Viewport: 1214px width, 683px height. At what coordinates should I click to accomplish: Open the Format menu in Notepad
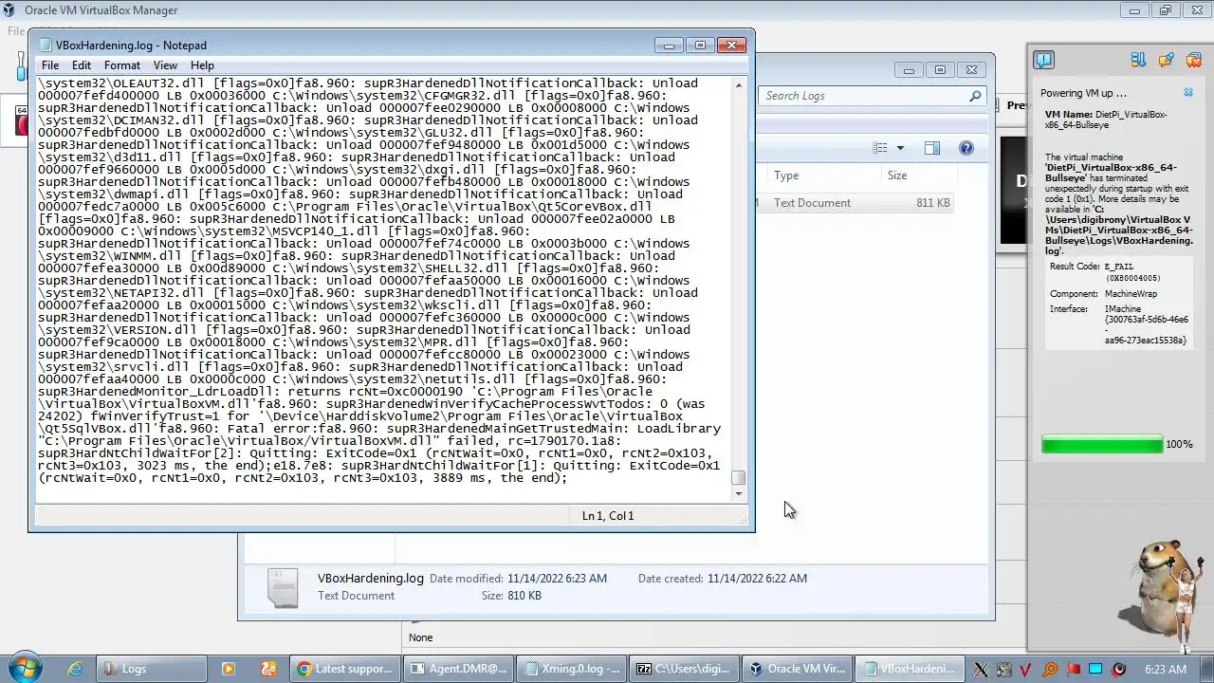(122, 65)
